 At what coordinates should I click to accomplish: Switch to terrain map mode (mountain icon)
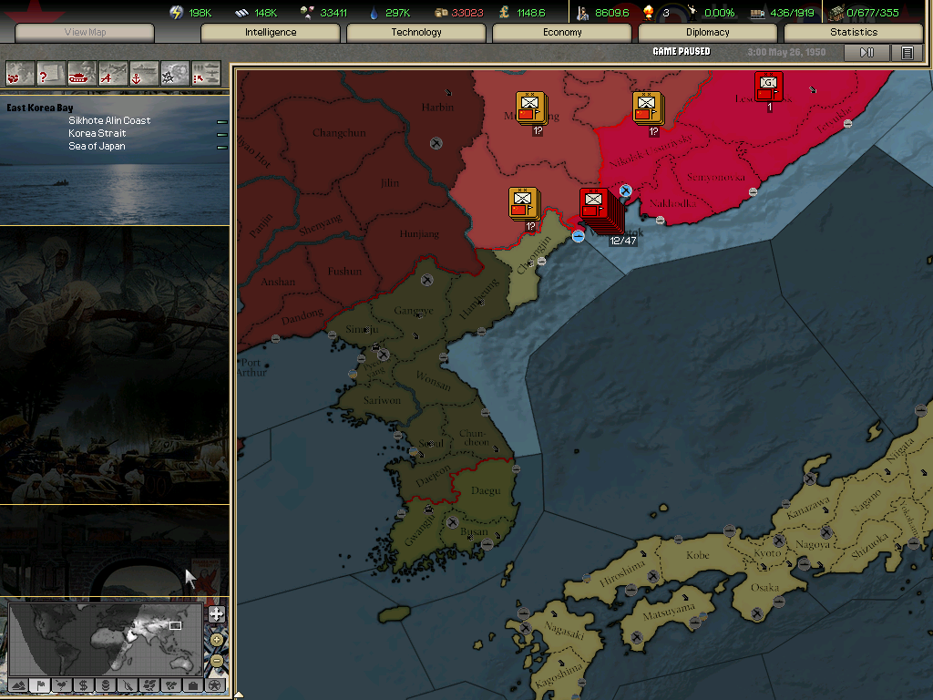point(17,685)
